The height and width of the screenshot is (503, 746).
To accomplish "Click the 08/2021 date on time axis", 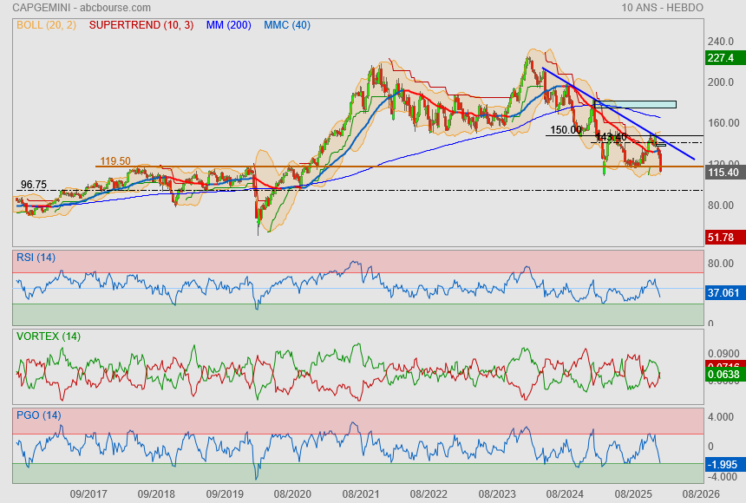I will (x=359, y=493).
